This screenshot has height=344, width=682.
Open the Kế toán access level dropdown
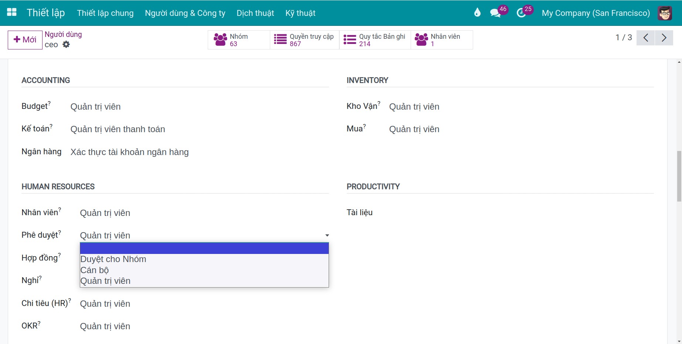200,129
